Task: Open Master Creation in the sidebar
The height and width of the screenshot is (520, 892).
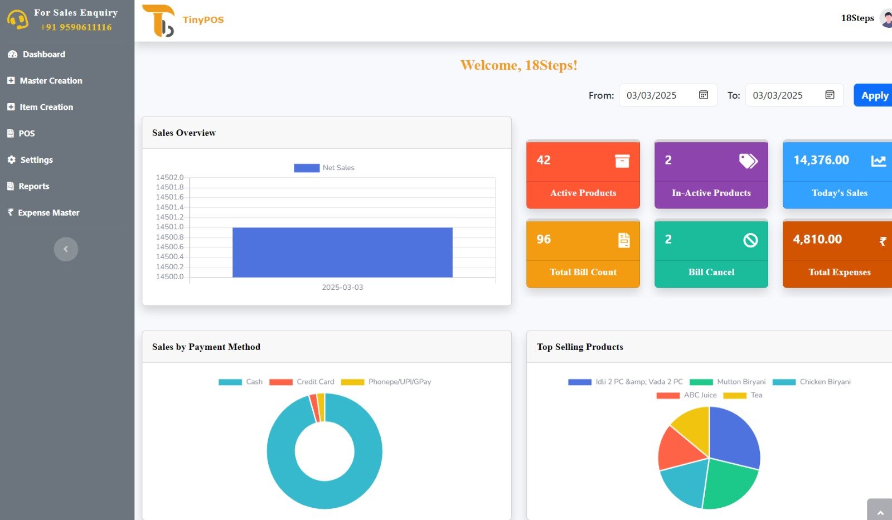Action: (x=51, y=81)
